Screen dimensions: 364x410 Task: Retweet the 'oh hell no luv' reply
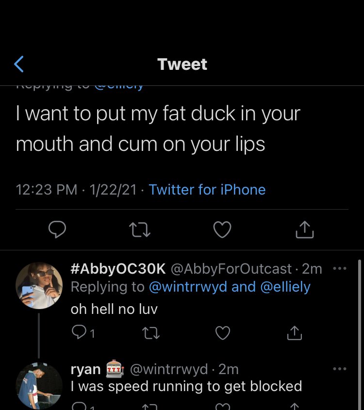pyautogui.click(x=151, y=332)
